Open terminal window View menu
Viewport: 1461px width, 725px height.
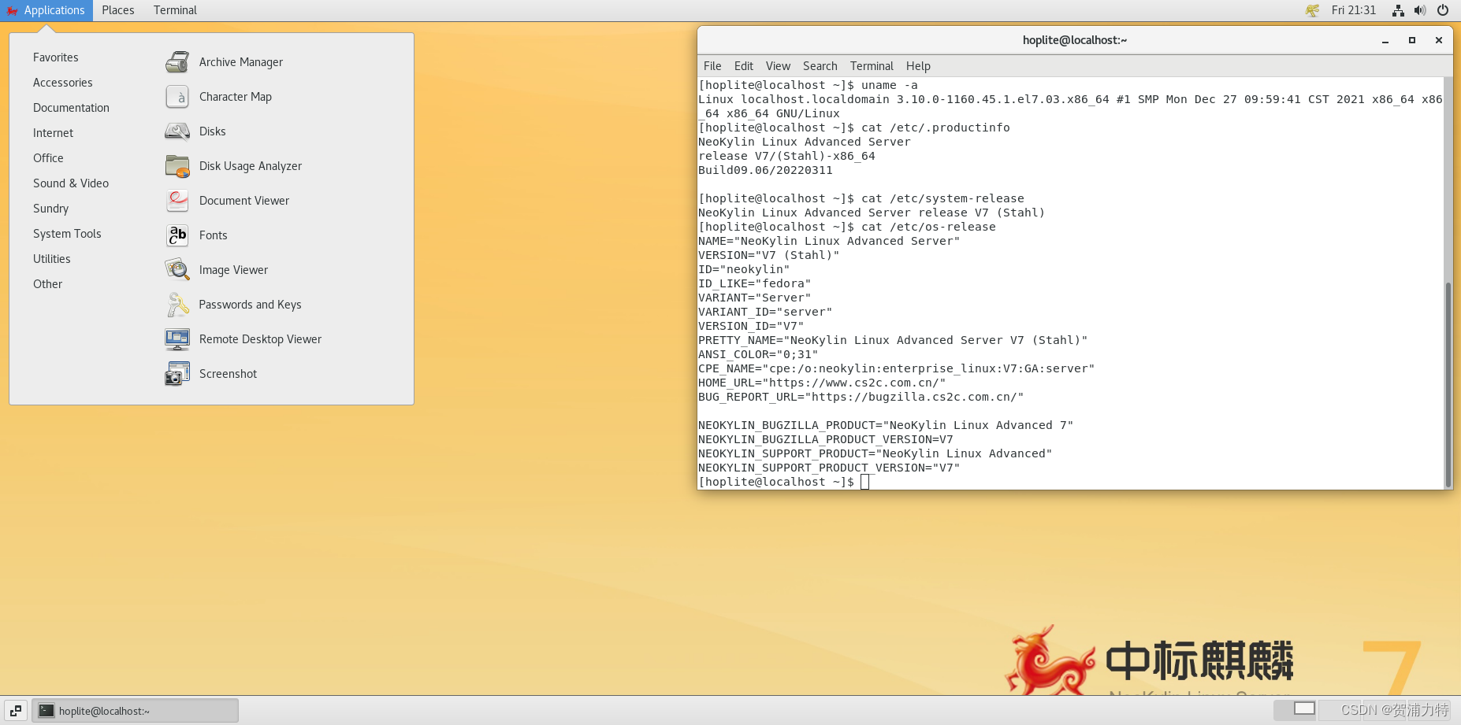coord(778,66)
